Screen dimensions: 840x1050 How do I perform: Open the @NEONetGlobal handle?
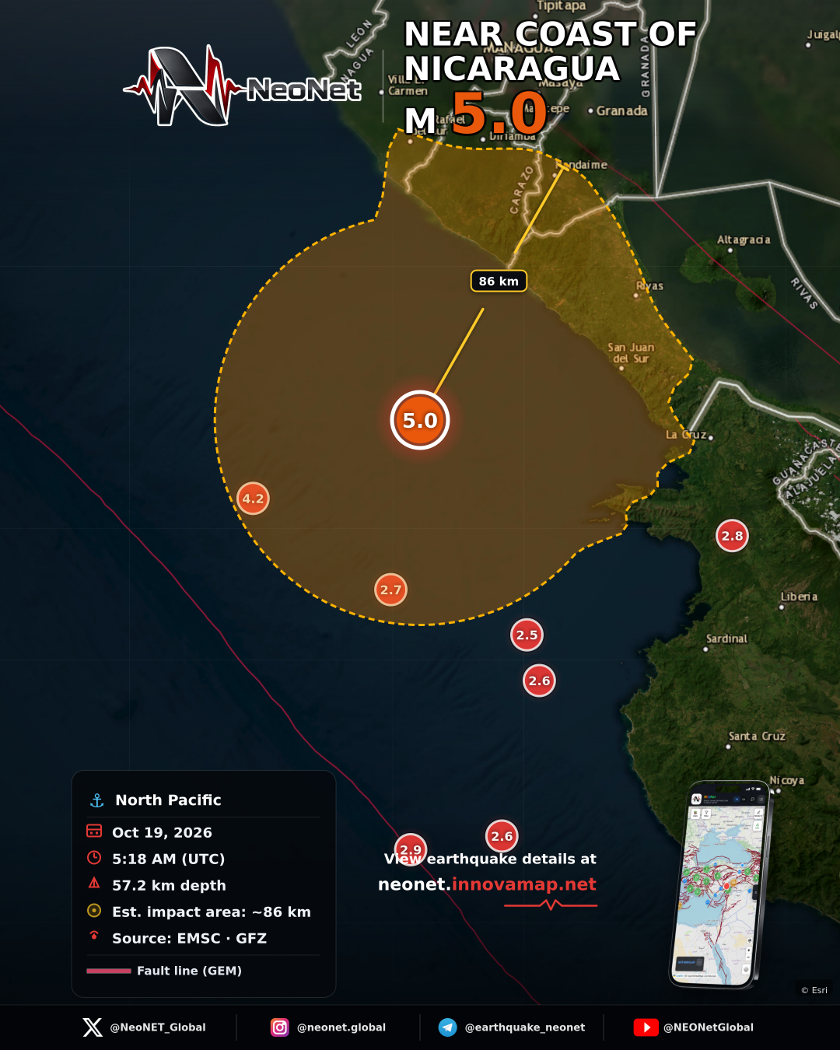[709, 1027]
